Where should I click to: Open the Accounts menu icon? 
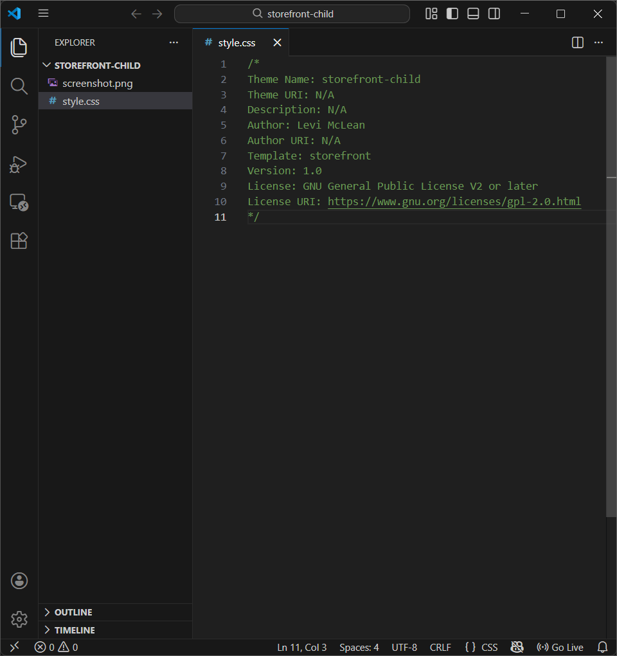(19, 581)
